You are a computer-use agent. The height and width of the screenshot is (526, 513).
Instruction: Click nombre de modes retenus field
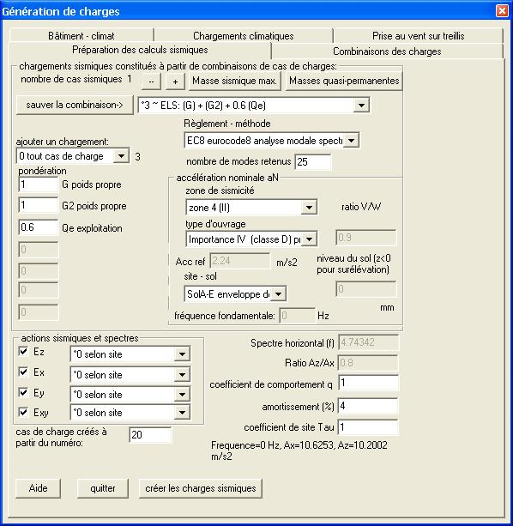pos(312,161)
